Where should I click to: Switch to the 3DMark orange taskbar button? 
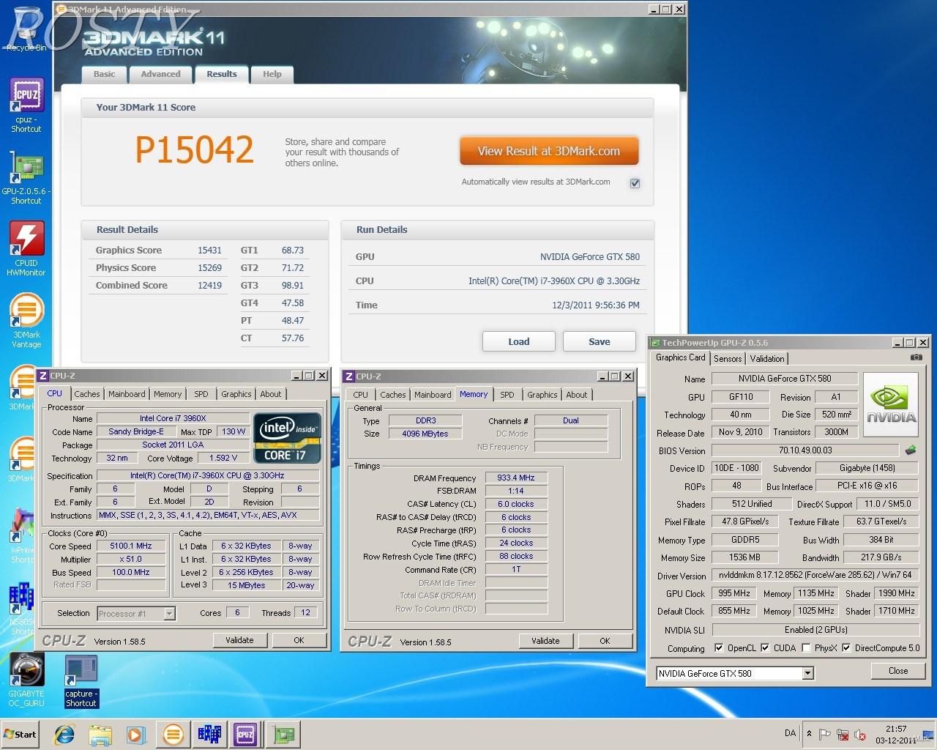coord(173,734)
